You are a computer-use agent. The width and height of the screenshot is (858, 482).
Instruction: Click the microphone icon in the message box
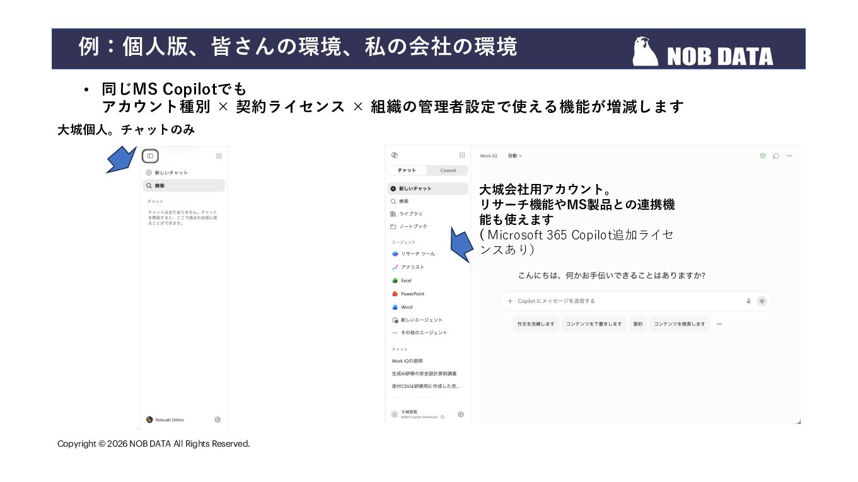pos(748,301)
